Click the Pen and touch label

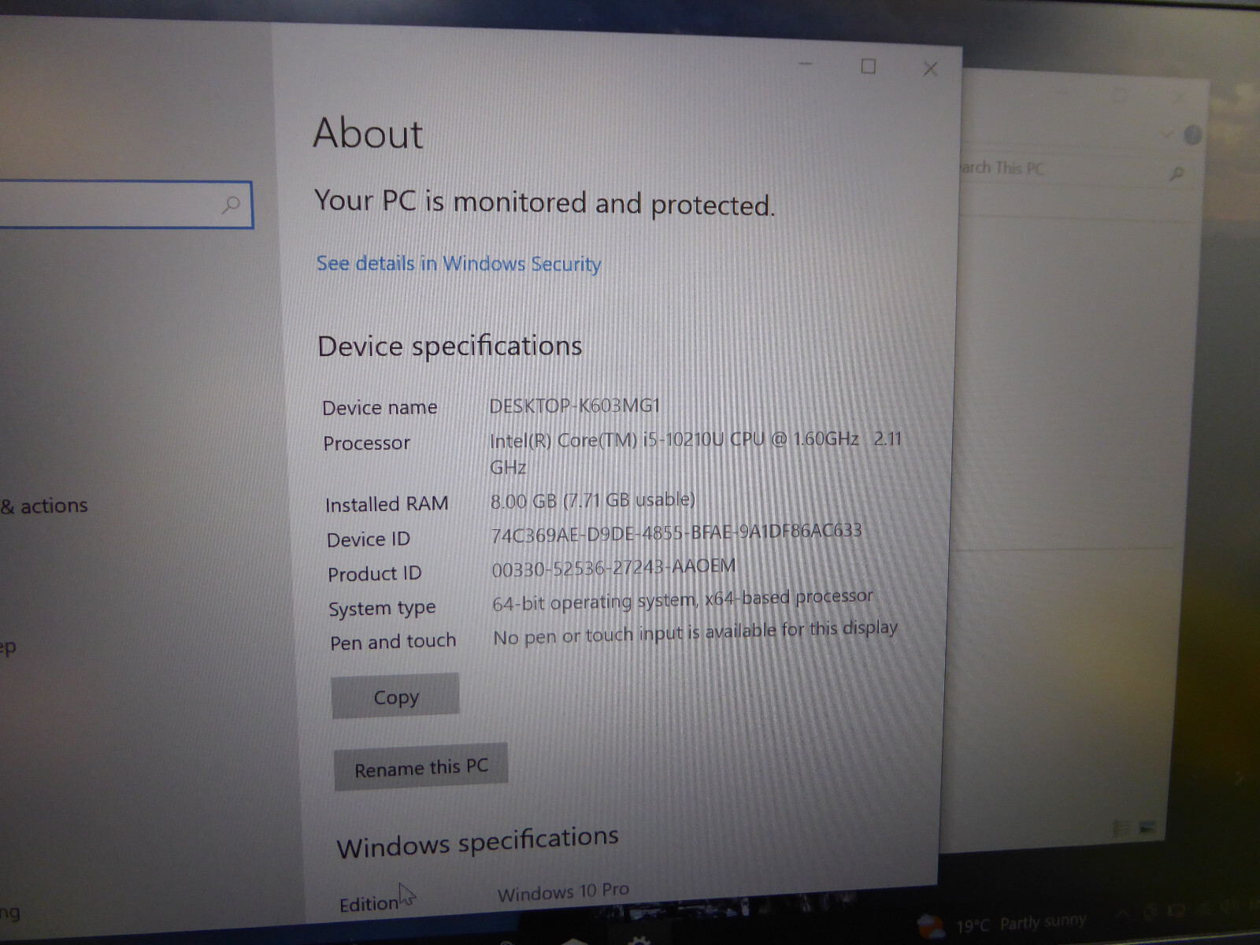click(x=393, y=642)
